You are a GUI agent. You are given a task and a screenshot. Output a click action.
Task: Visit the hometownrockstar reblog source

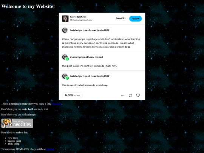coord(83,20)
